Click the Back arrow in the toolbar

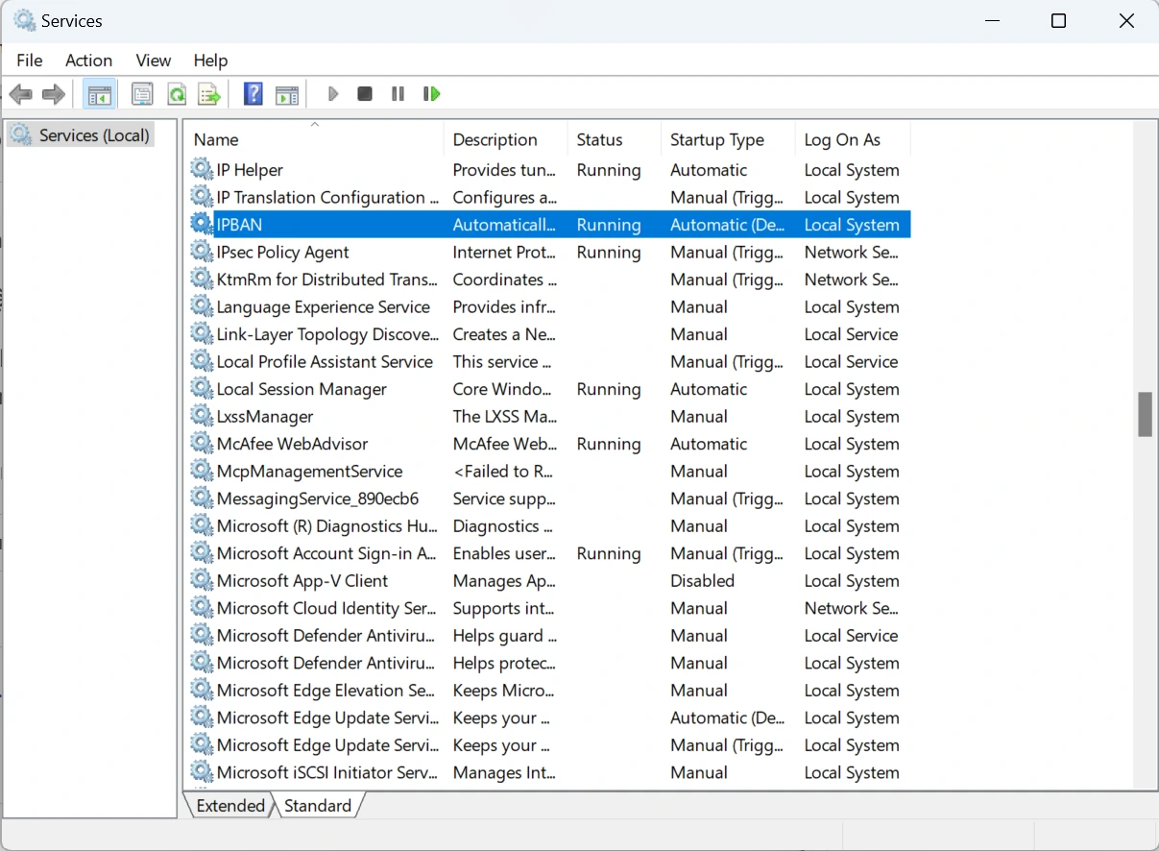tap(20, 94)
